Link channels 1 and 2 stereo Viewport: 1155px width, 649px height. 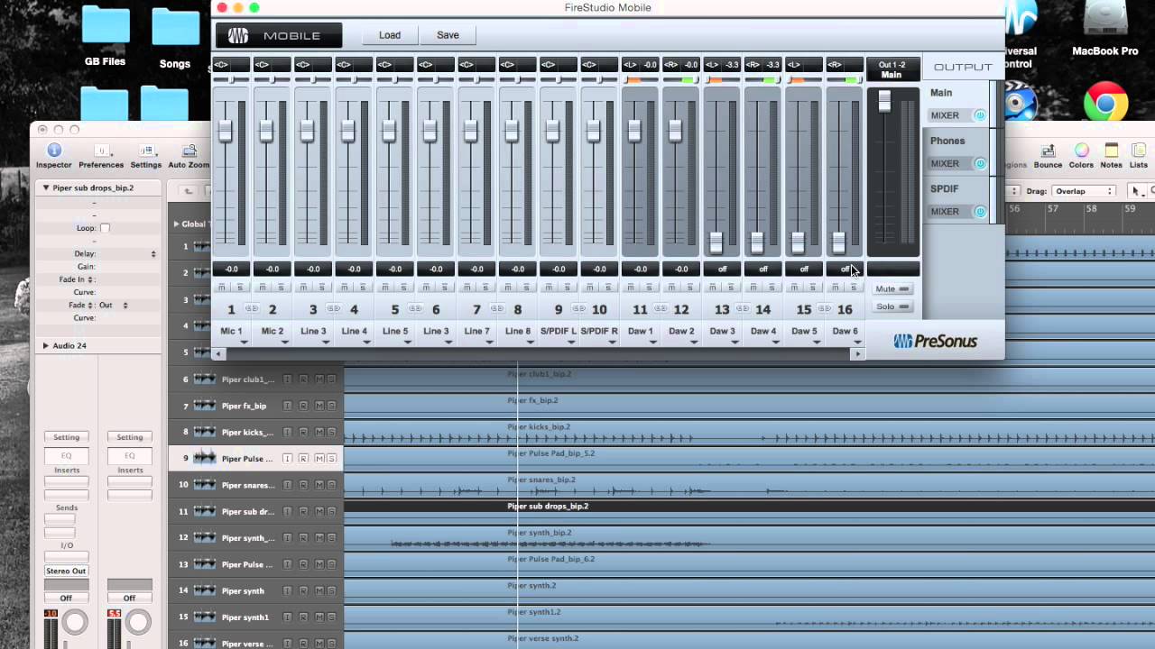252,309
